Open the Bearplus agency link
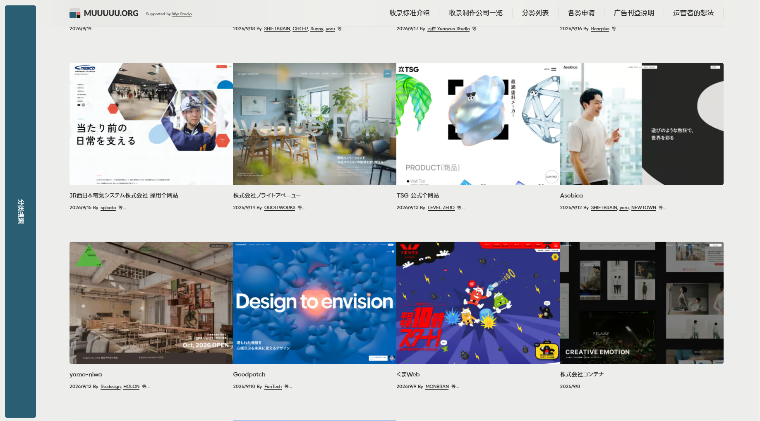This screenshot has width=760, height=421. click(x=600, y=29)
